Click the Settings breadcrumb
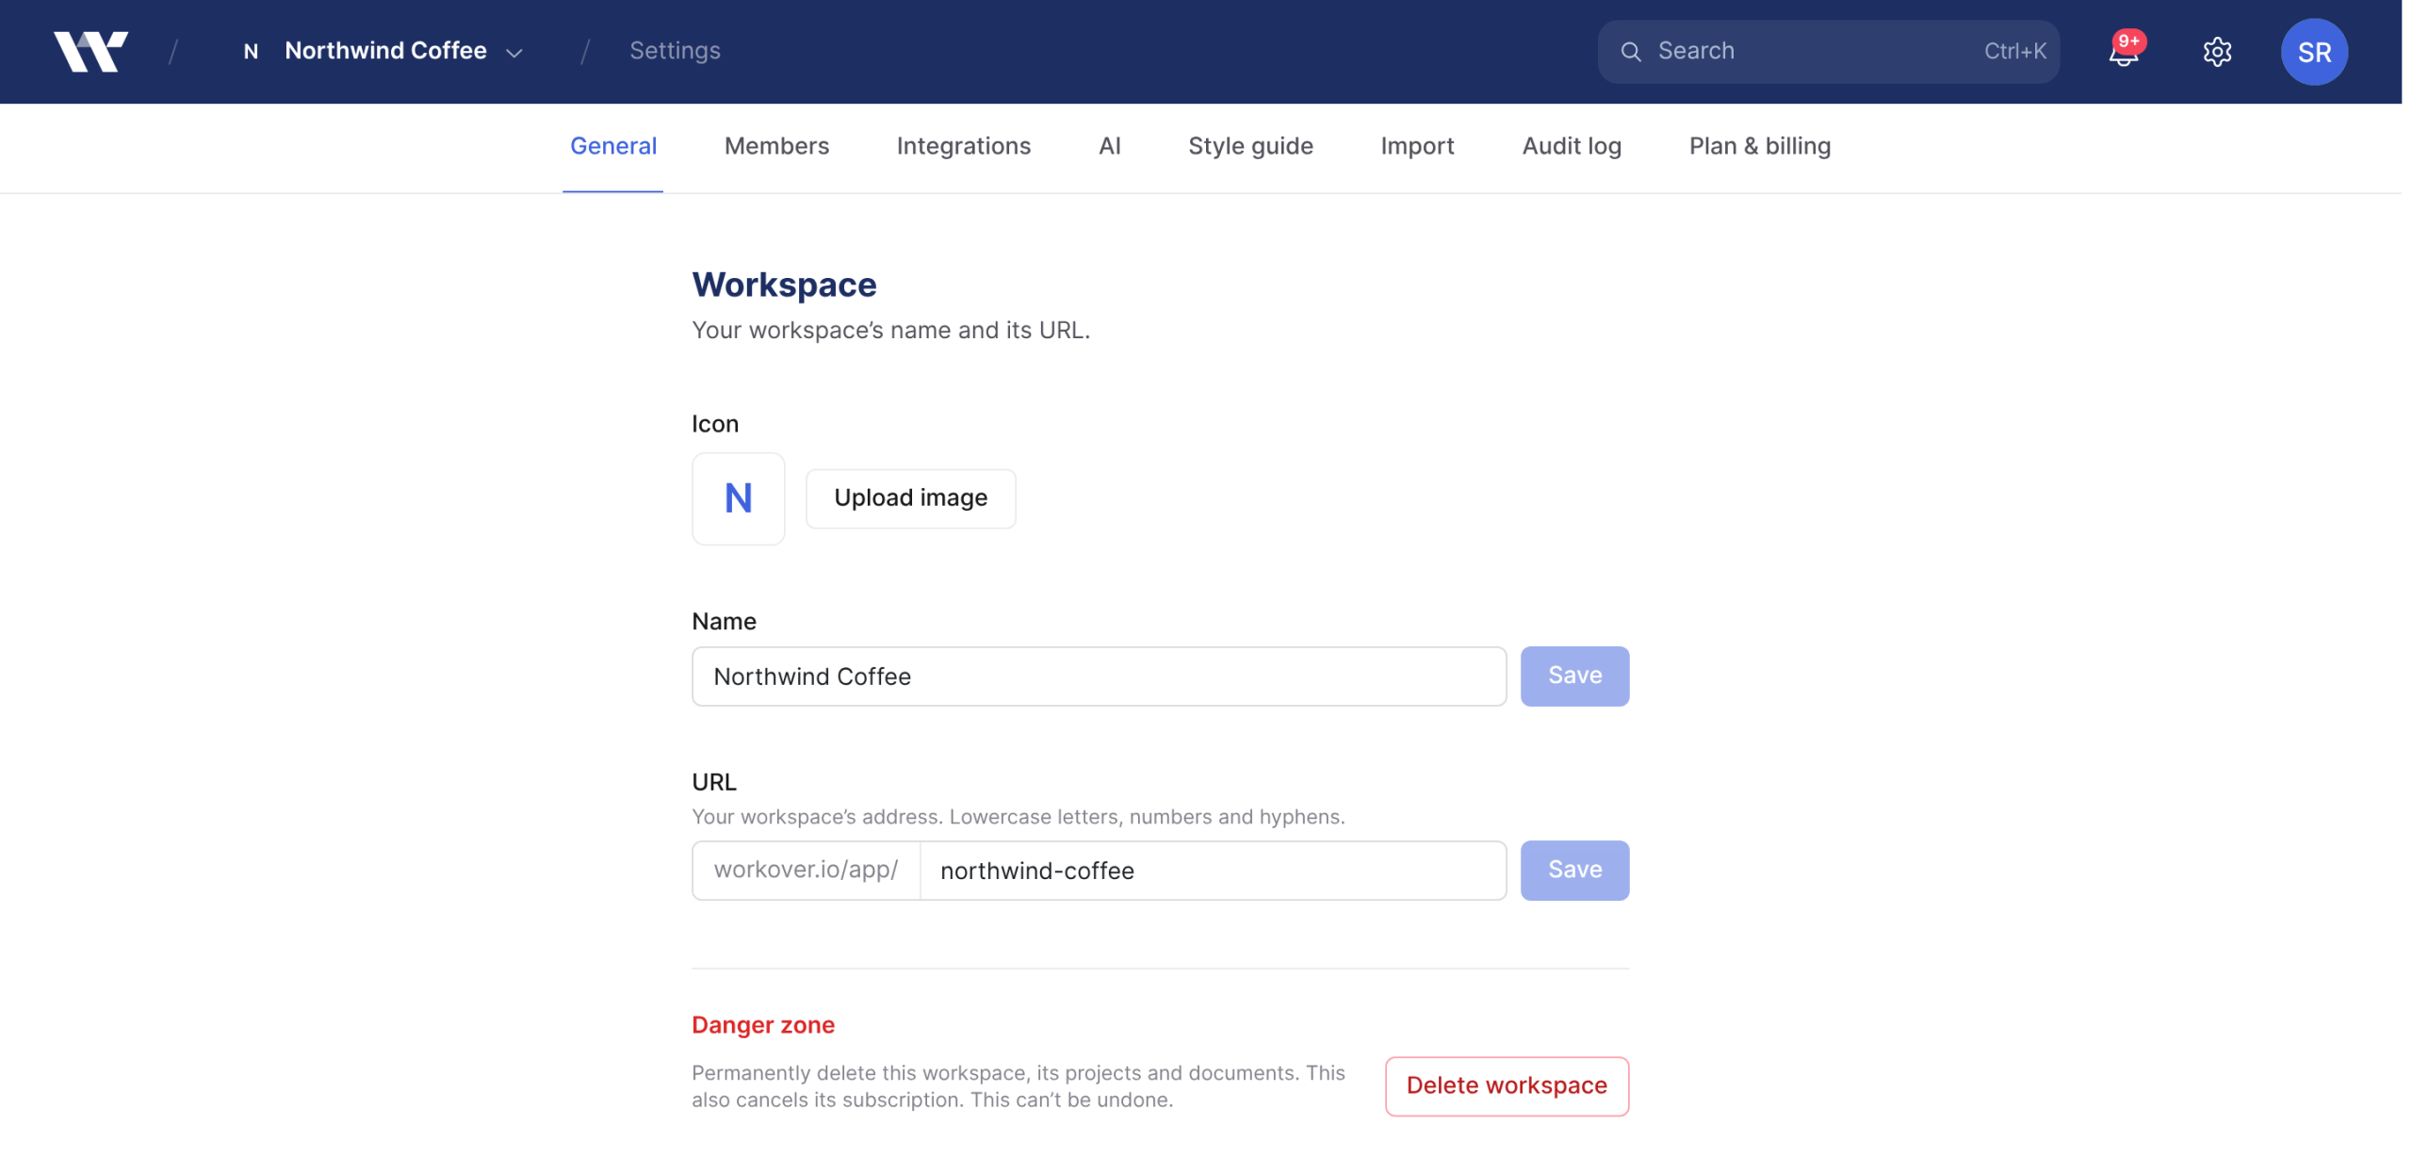The image size is (2412, 1157). click(x=675, y=51)
